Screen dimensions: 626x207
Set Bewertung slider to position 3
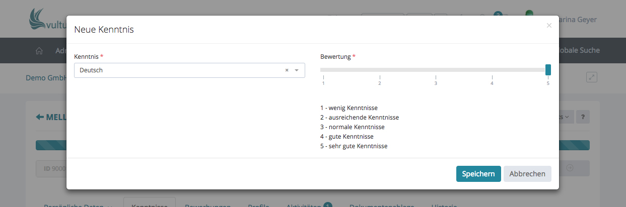(436, 70)
